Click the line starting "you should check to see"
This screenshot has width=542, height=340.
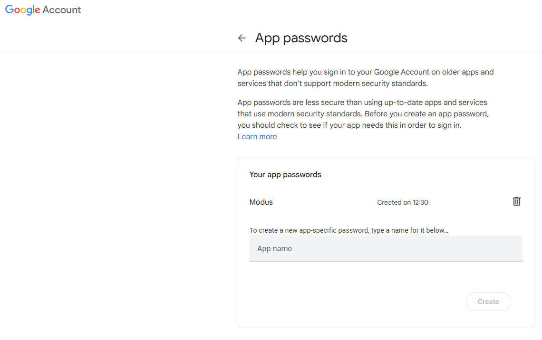[349, 125]
